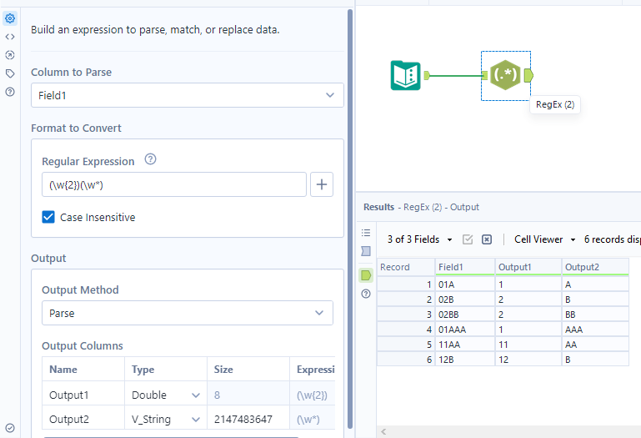
Task: Open the Column to Parse dropdown
Action: pyautogui.click(x=188, y=95)
